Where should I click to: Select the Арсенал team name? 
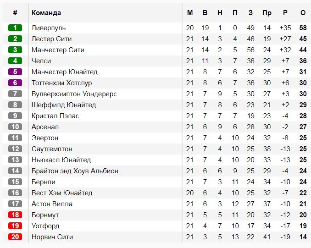[x=45, y=127]
